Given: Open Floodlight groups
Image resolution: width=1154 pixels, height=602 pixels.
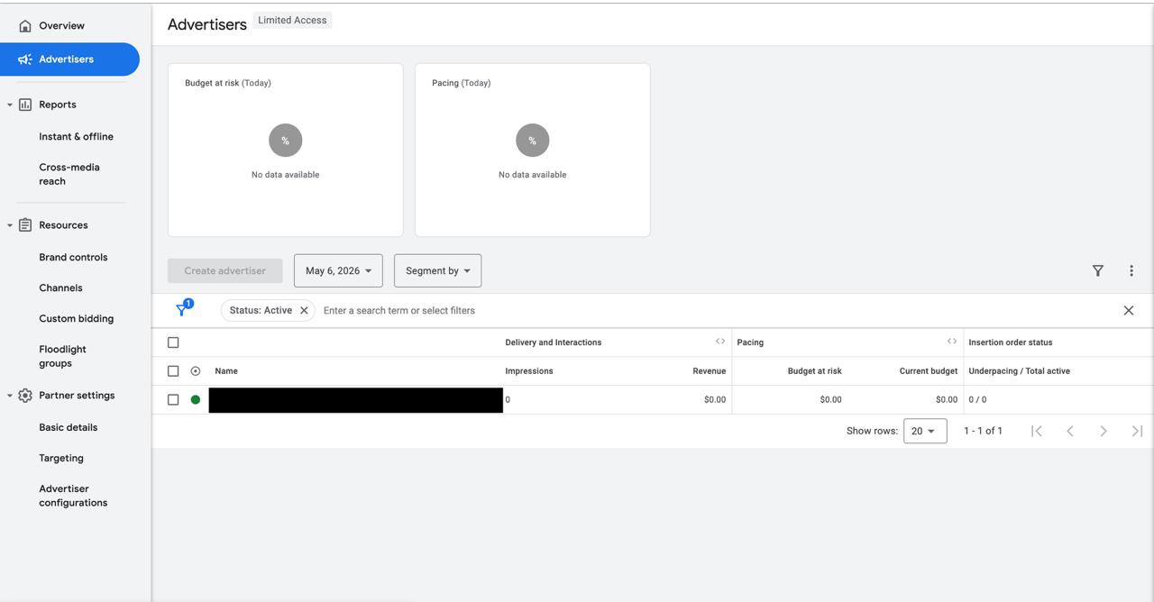Looking at the screenshot, I should click(62, 356).
